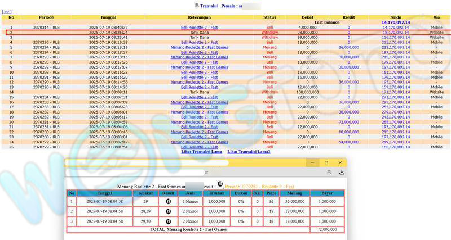Image resolution: width=451 pixels, height=240 pixels.
Task: Maximize the popup result window
Action: point(326,162)
